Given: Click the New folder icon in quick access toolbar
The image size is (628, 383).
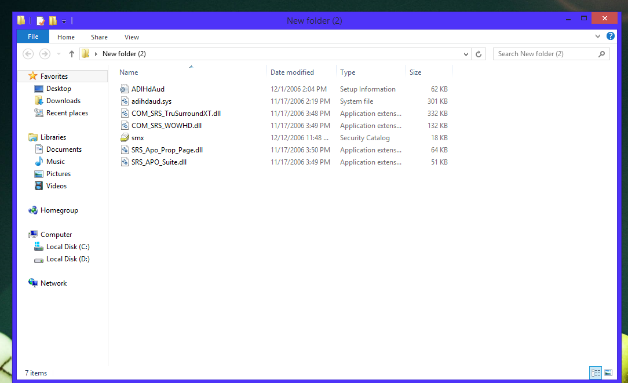Looking at the screenshot, I should (53, 20).
